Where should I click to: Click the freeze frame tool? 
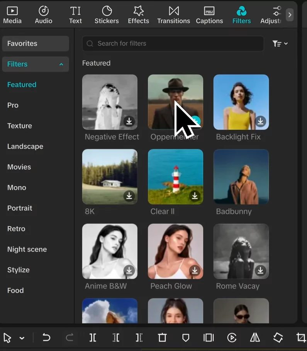[x=209, y=337]
